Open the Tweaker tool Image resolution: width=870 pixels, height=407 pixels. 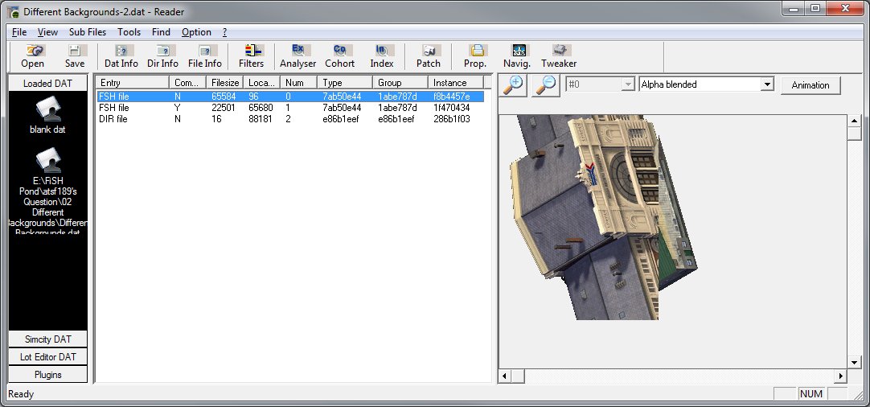559,56
